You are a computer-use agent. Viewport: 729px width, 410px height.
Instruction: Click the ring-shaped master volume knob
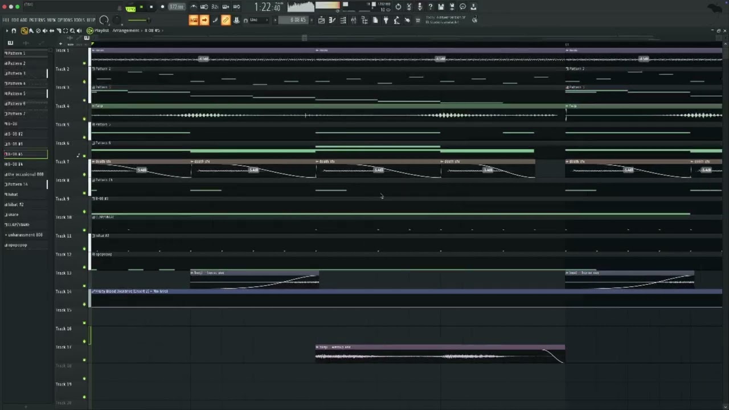104,20
